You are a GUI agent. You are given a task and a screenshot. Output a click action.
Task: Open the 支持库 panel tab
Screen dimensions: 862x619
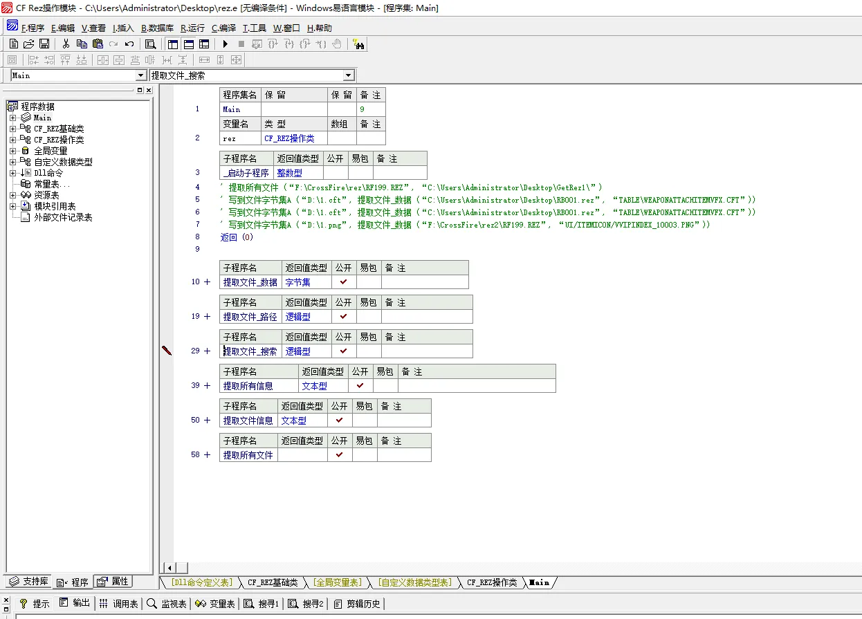click(29, 582)
